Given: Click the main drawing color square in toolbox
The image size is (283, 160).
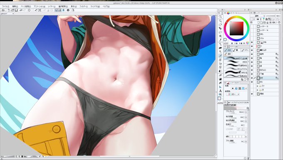Looking at the screenshot, I should (x=219, y=98).
